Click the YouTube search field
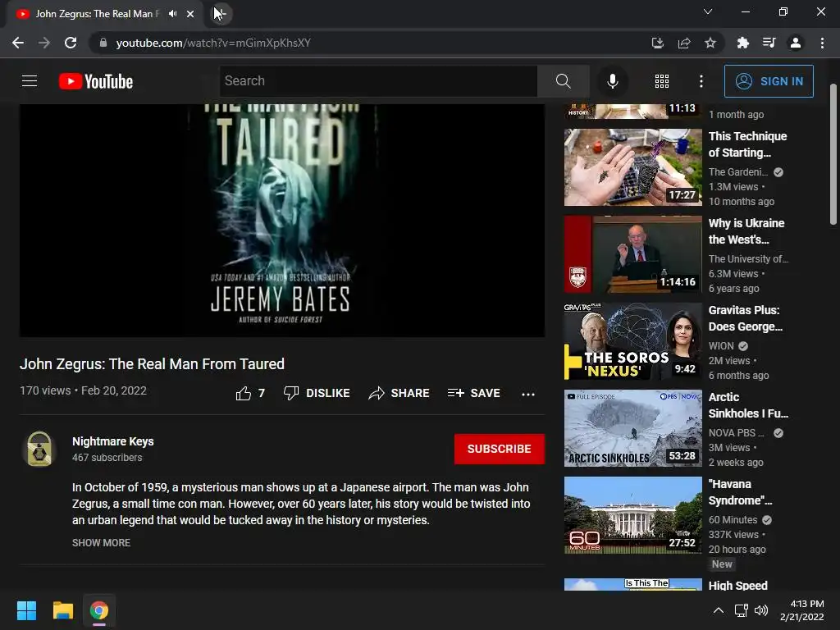Screen dimensions: 840x630 point(378,81)
